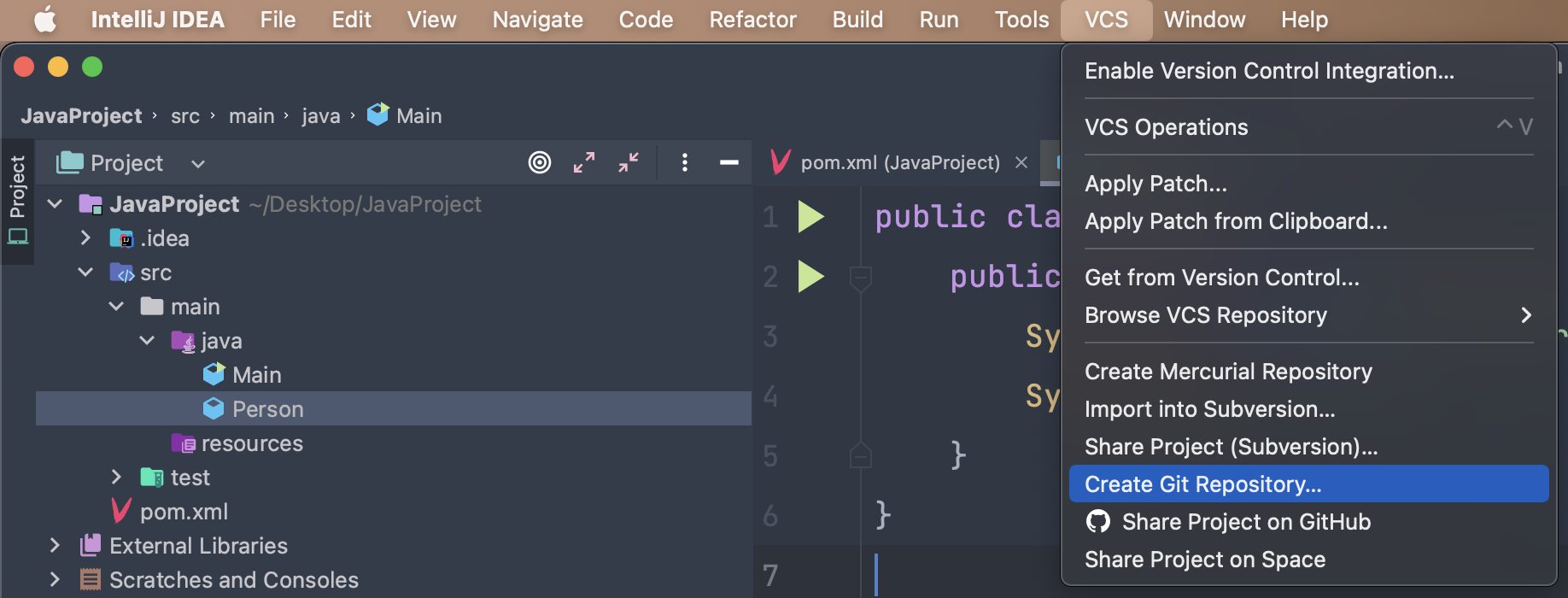Click the Person class icon in tree
Image resolution: width=1568 pixels, height=598 pixels.
click(x=214, y=408)
